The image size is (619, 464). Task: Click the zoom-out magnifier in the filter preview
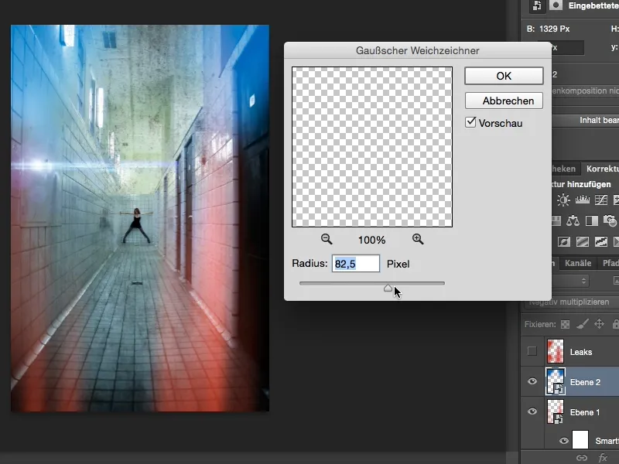[x=328, y=239]
